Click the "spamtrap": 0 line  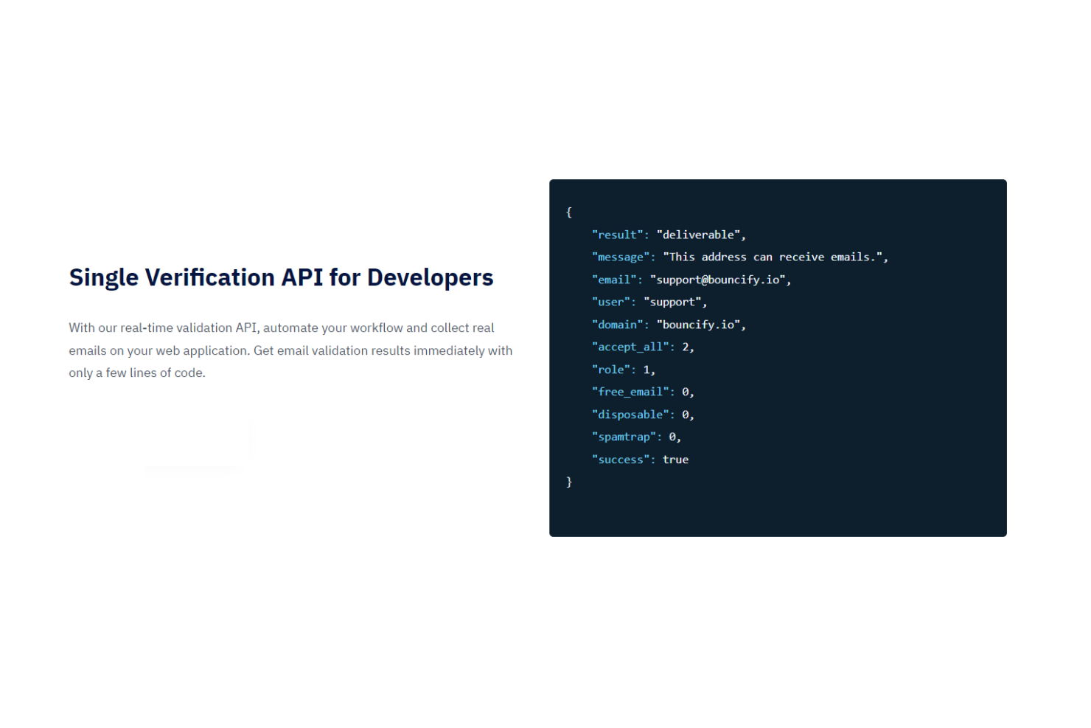pos(636,437)
